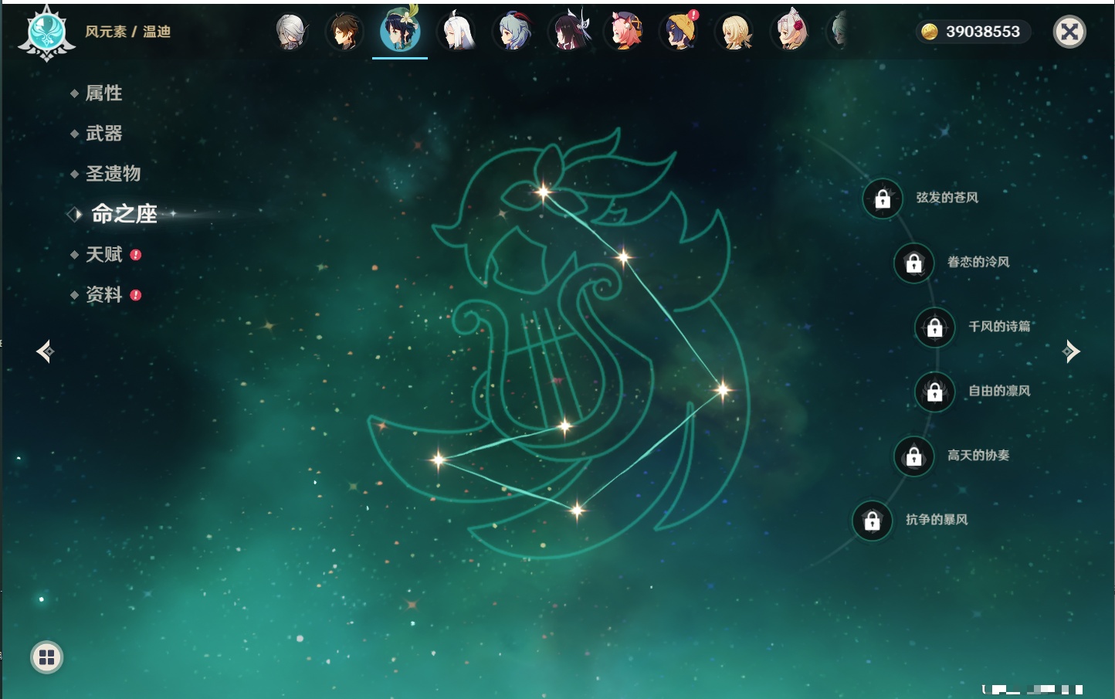This screenshot has height=699, width=1115.
Task: Choose the Noelle portrait with red rose
Action: (x=791, y=32)
